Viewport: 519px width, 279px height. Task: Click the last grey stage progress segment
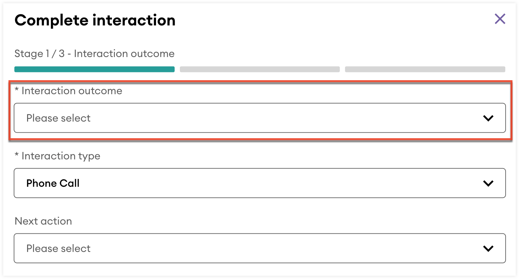[x=425, y=69]
